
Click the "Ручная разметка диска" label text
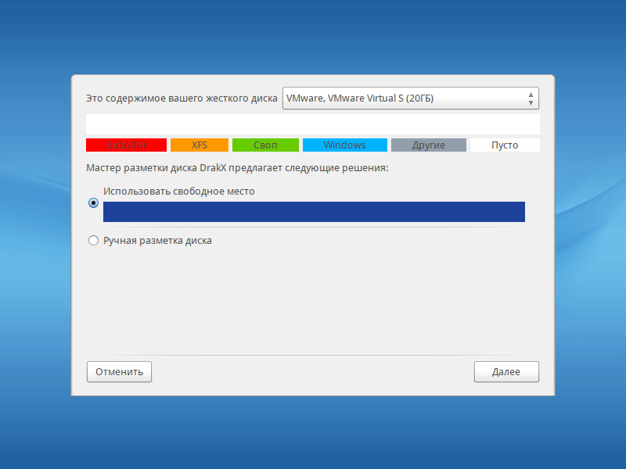tap(157, 241)
